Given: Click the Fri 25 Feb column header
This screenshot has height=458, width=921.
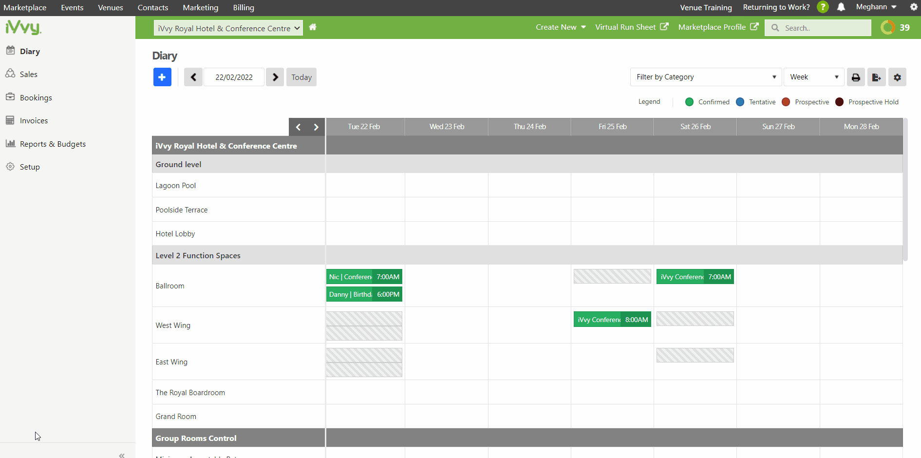Looking at the screenshot, I should pos(612,127).
